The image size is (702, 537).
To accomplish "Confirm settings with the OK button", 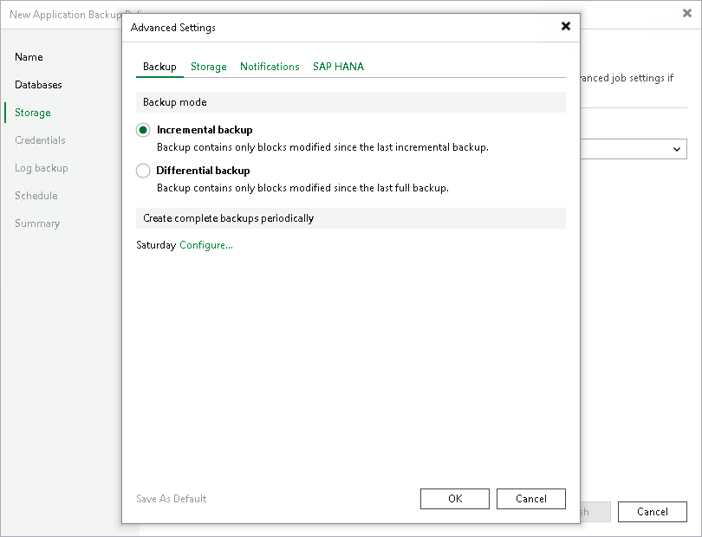I will point(454,498).
